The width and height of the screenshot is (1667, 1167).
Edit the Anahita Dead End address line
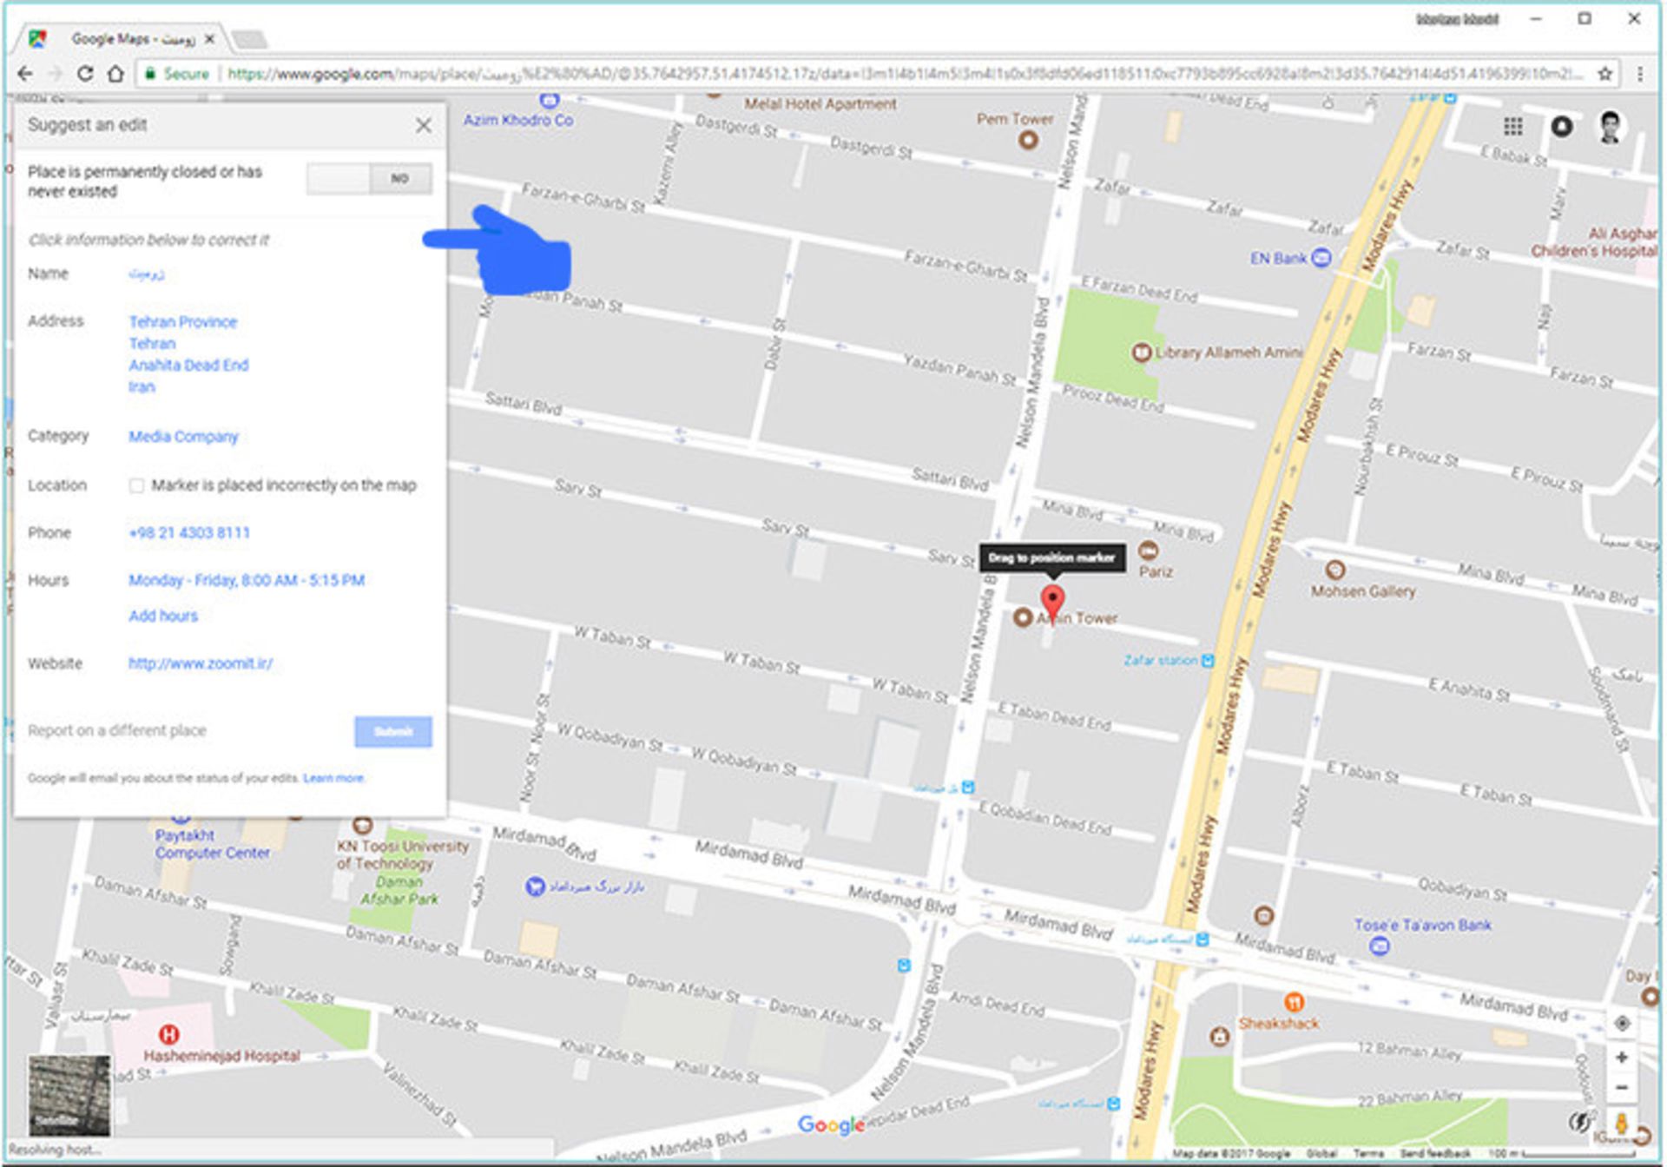pyautogui.click(x=188, y=365)
